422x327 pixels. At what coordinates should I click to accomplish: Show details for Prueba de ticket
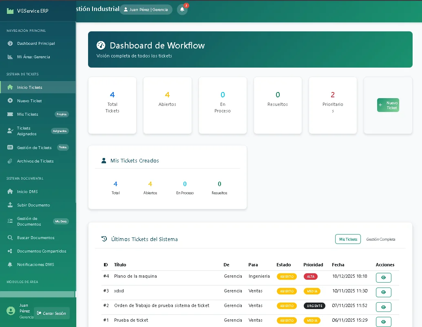click(383, 322)
